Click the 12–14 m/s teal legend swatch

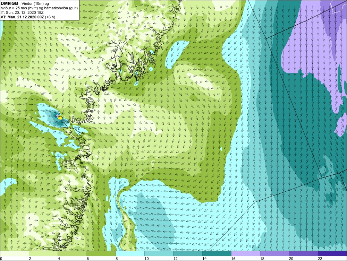188,253
